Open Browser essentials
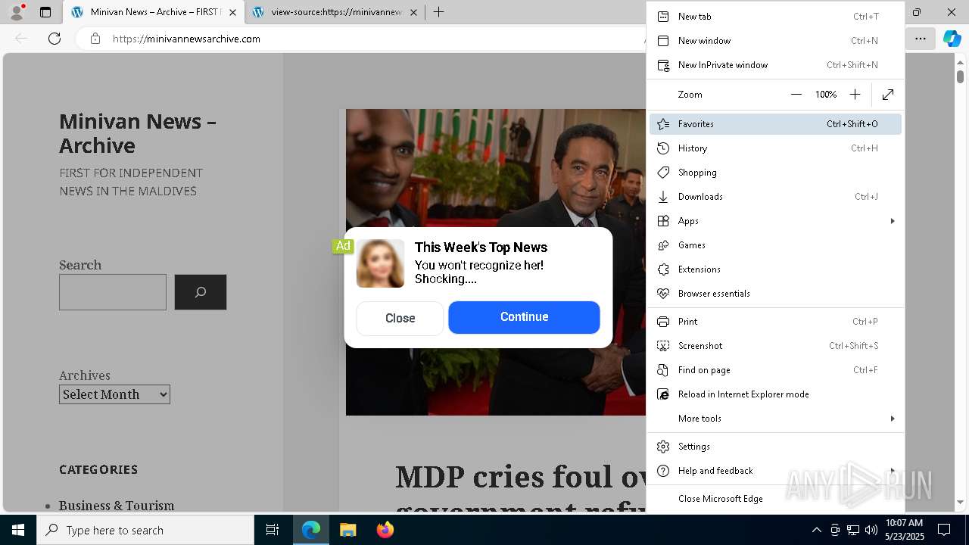Viewport: 969px width, 545px height. pyautogui.click(x=775, y=294)
